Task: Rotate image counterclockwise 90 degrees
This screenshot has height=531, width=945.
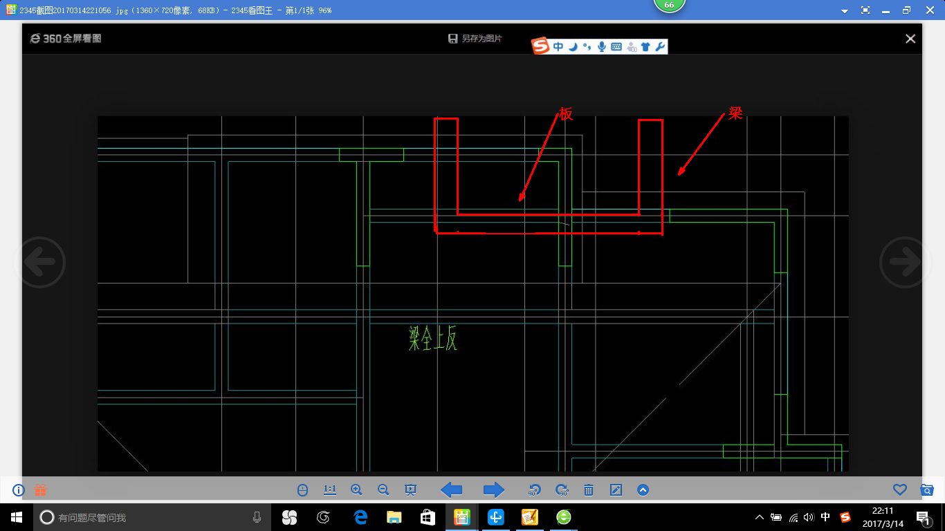Action: (533, 490)
